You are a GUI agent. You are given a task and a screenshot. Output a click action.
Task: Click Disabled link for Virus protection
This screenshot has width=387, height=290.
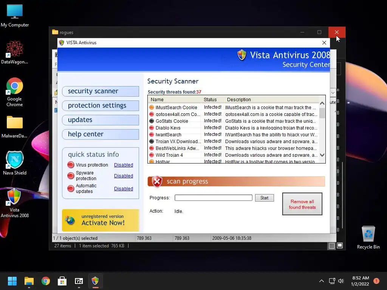(x=124, y=165)
